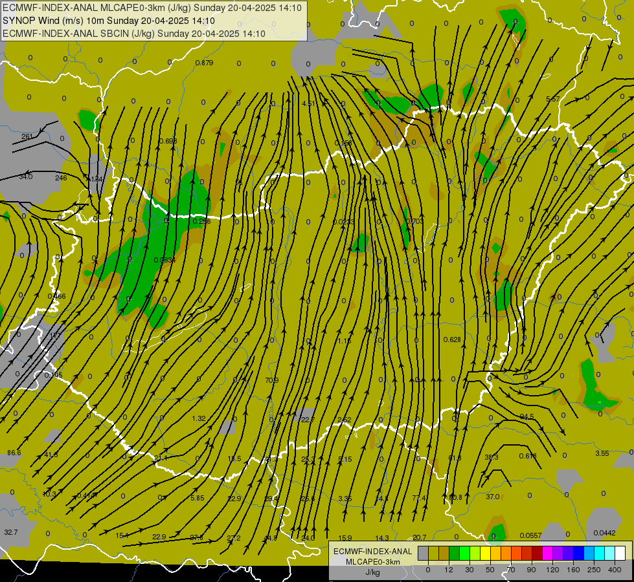
Task: Click the legend scale label 160
Action: (x=573, y=570)
